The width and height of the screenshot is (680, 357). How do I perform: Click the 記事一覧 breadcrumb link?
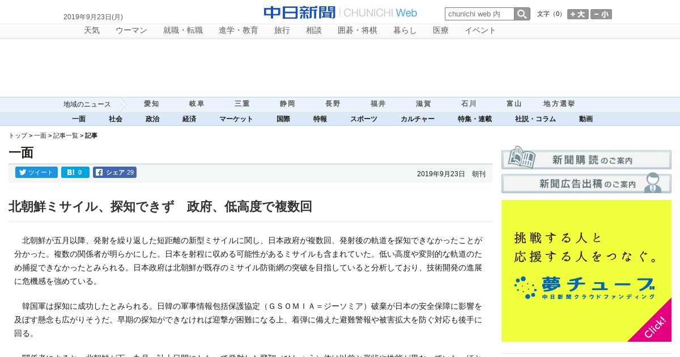click(x=66, y=136)
